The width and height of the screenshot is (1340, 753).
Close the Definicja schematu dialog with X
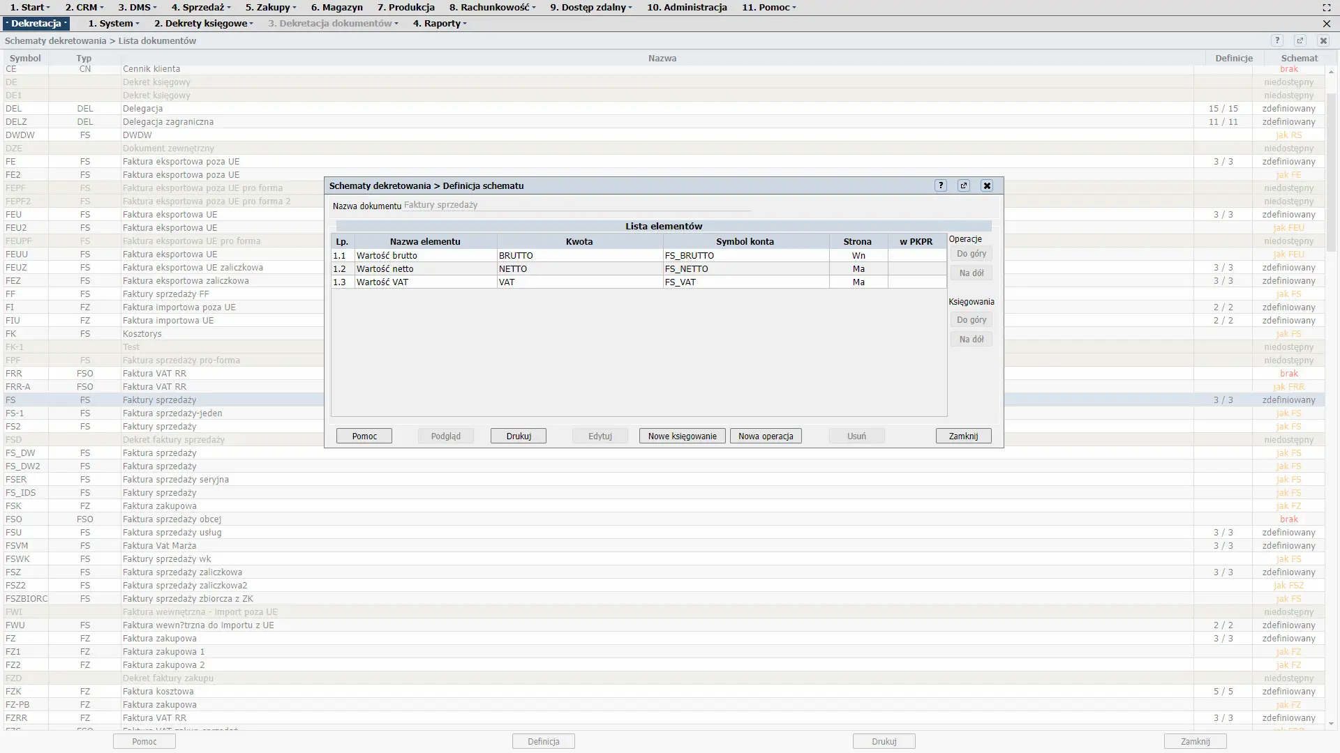pos(987,185)
